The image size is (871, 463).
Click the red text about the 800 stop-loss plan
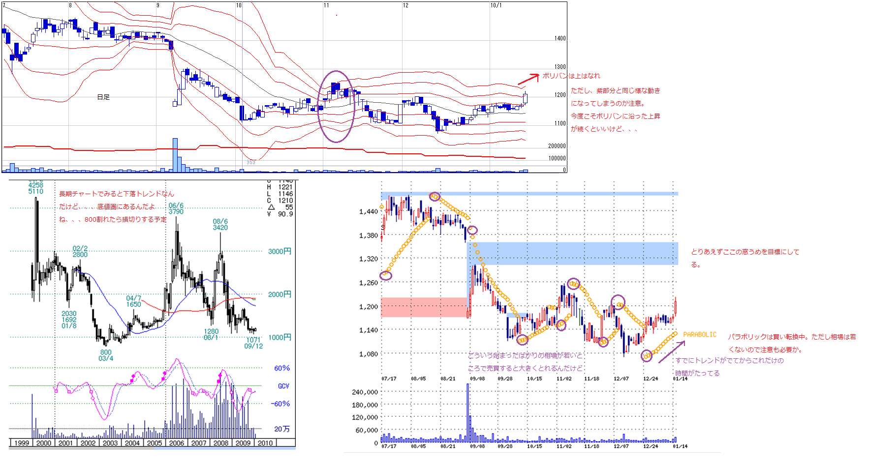point(113,220)
